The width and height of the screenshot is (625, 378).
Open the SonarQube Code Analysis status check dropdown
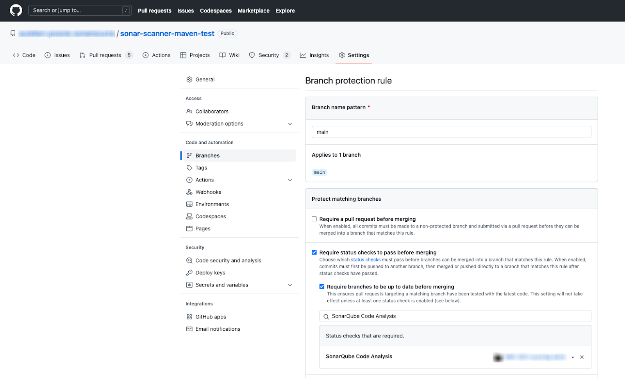tap(573, 357)
